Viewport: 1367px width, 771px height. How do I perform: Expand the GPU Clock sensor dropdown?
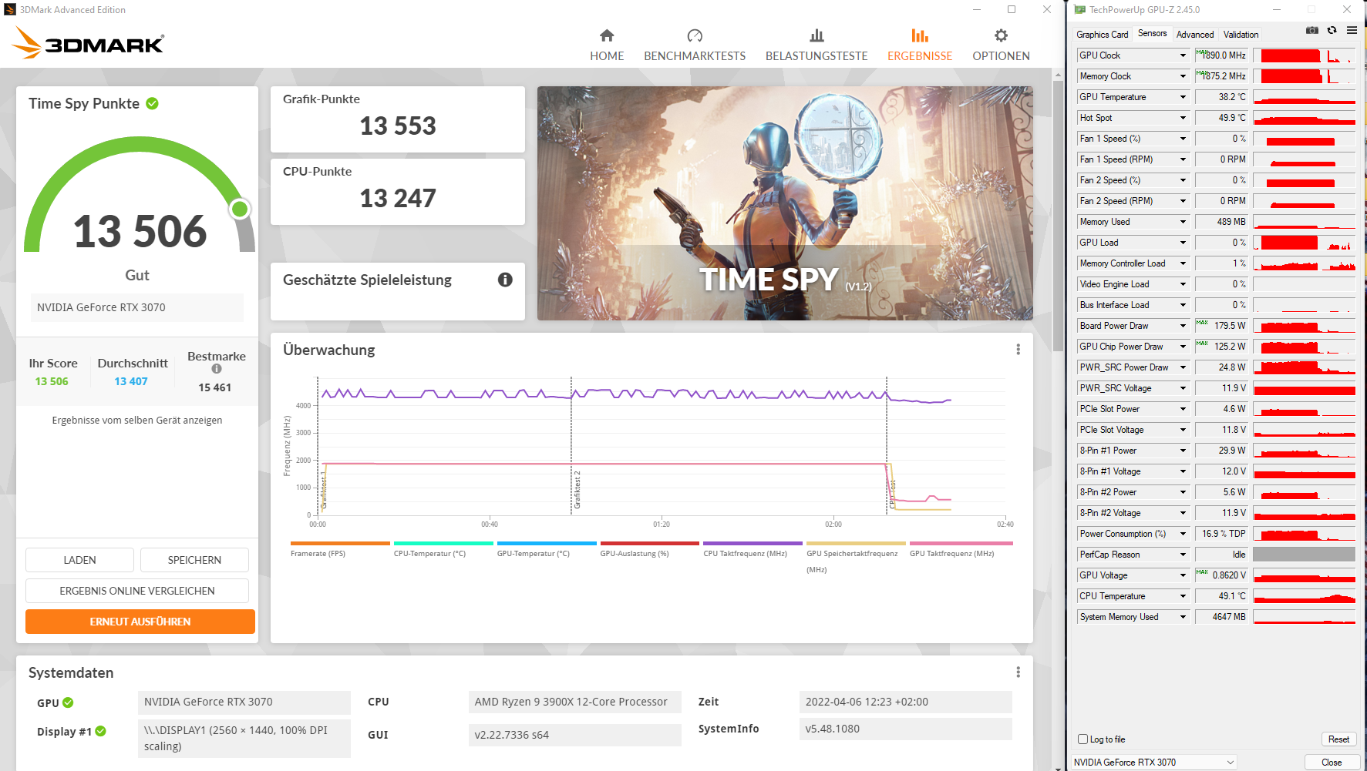[x=1183, y=55]
